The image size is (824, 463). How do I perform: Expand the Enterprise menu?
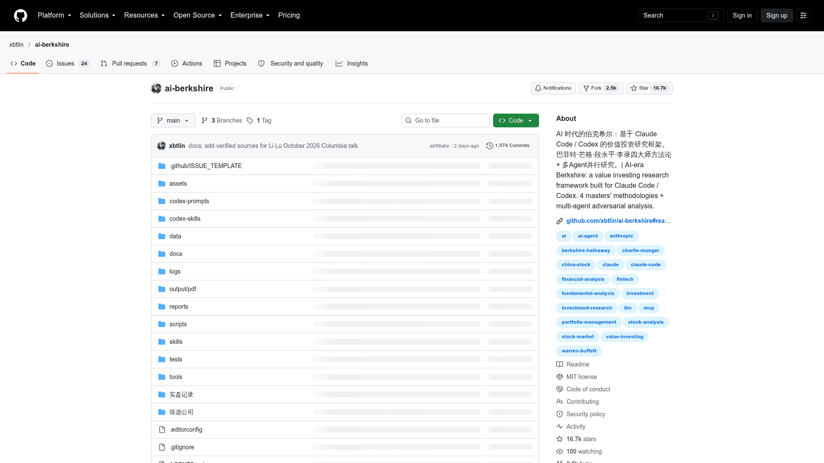click(250, 15)
